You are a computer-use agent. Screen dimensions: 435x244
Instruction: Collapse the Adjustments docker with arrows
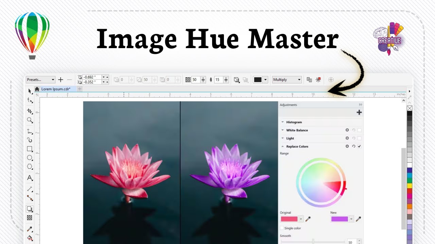pyautogui.click(x=361, y=105)
